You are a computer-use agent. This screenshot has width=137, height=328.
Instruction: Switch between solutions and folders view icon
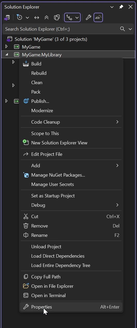[7, 17]
